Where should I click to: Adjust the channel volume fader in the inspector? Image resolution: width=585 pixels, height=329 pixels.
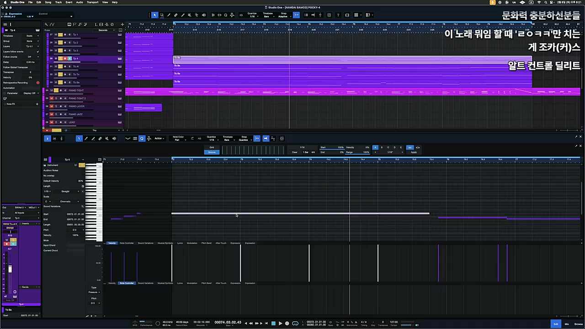click(x=10, y=269)
